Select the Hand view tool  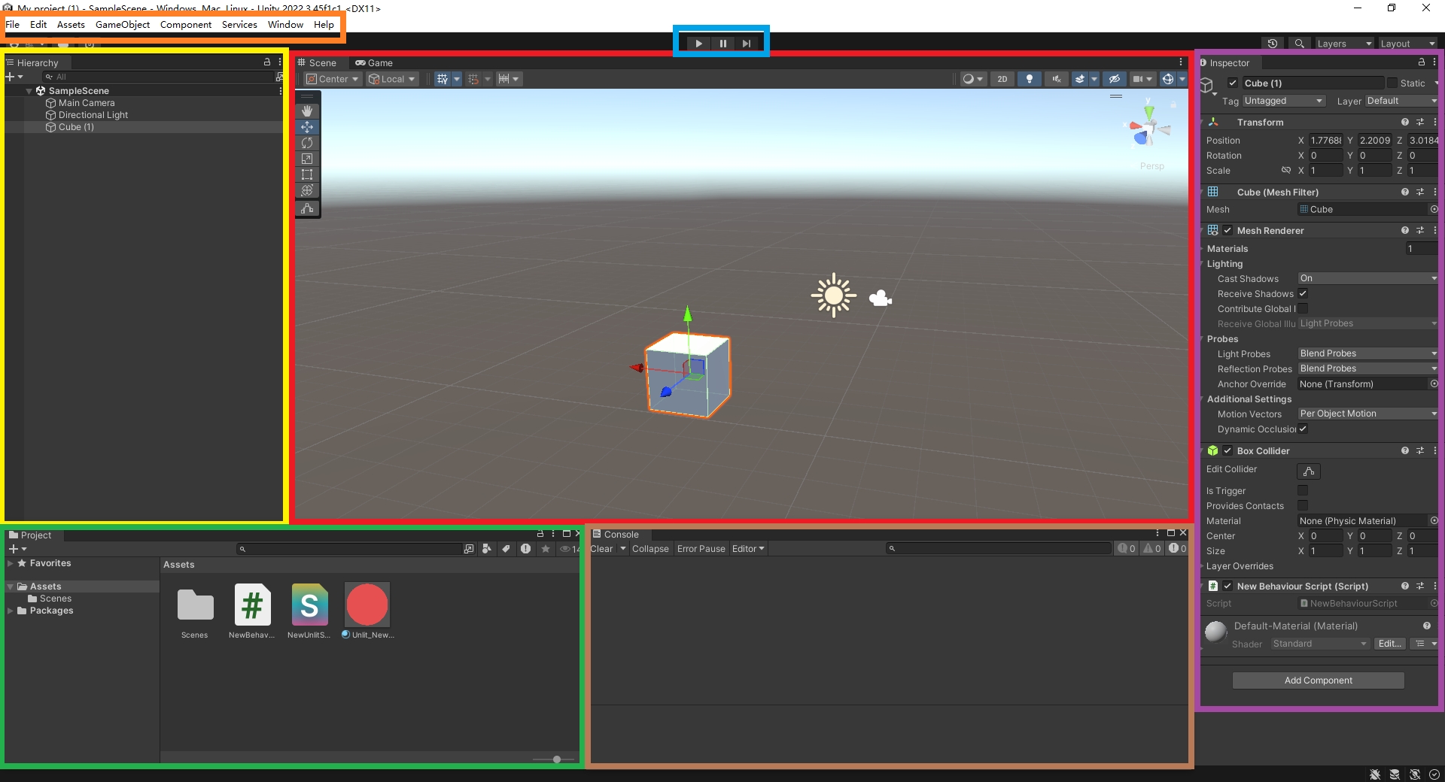click(307, 111)
